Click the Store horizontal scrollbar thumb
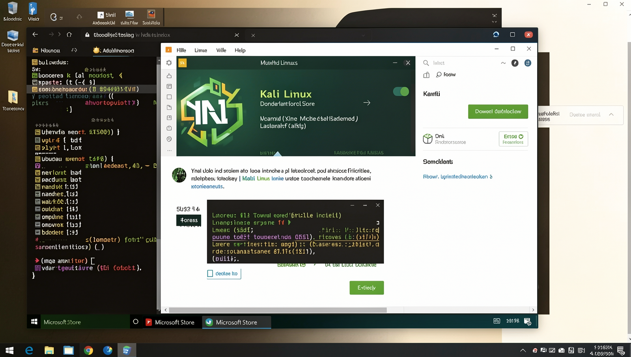This screenshot has width=631, height=357. point(278,310)
